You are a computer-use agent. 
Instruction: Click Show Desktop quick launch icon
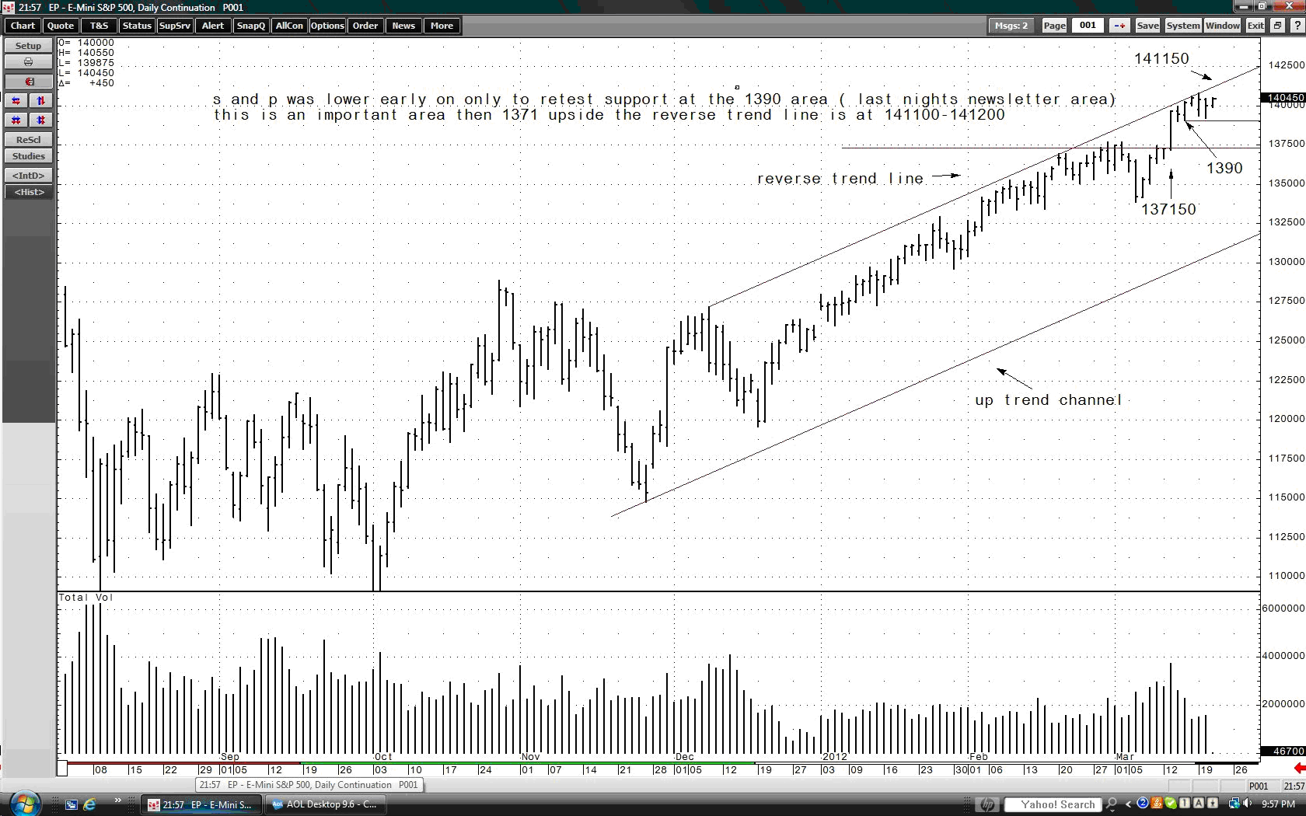(71, 804)
